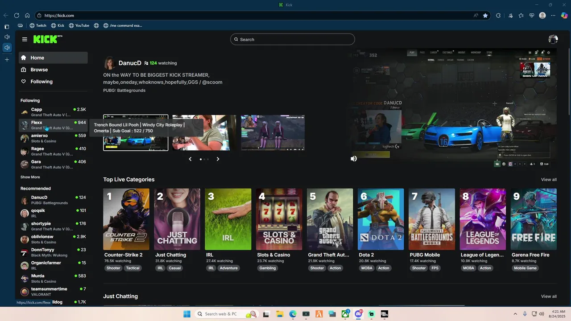Open browser read aloud icon
571x321 pixels.
point(476,15)
